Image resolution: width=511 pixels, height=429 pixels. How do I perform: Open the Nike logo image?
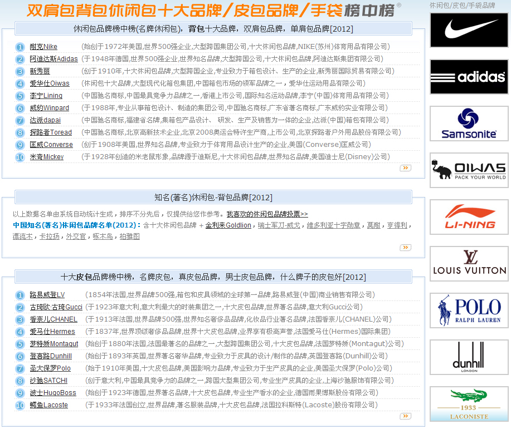(469, 30)
